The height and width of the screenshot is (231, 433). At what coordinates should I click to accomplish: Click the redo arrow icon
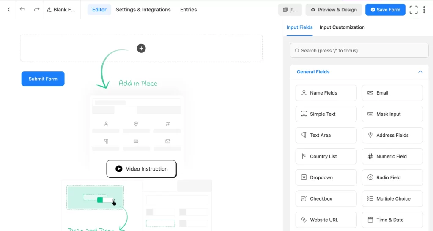pos(37,9)
